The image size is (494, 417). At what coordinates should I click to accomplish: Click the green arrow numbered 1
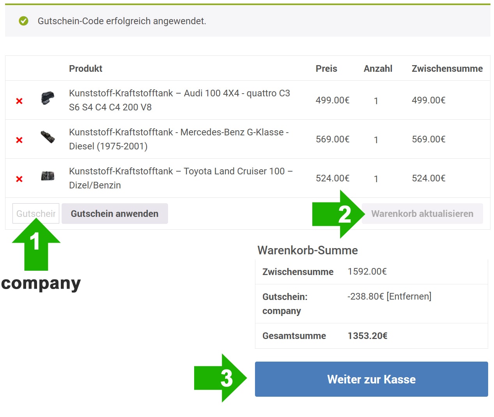tap(36, 245)
